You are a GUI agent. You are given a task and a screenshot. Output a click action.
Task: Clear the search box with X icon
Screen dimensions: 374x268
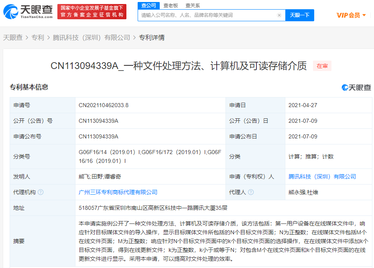[x=279, y=15]
